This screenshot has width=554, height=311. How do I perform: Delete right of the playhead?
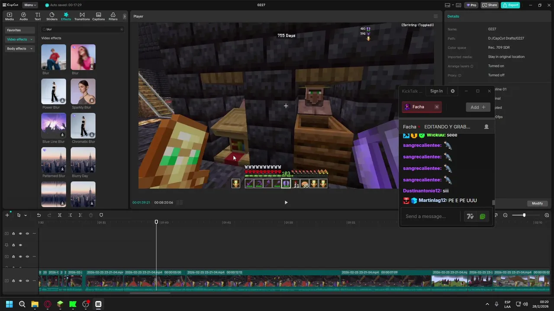[80, 215]
